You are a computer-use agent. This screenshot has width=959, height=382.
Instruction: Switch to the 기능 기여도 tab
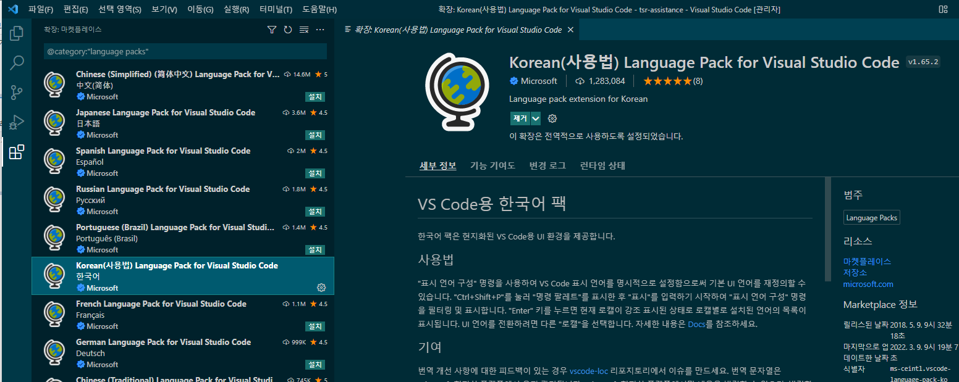click(492, 165)
